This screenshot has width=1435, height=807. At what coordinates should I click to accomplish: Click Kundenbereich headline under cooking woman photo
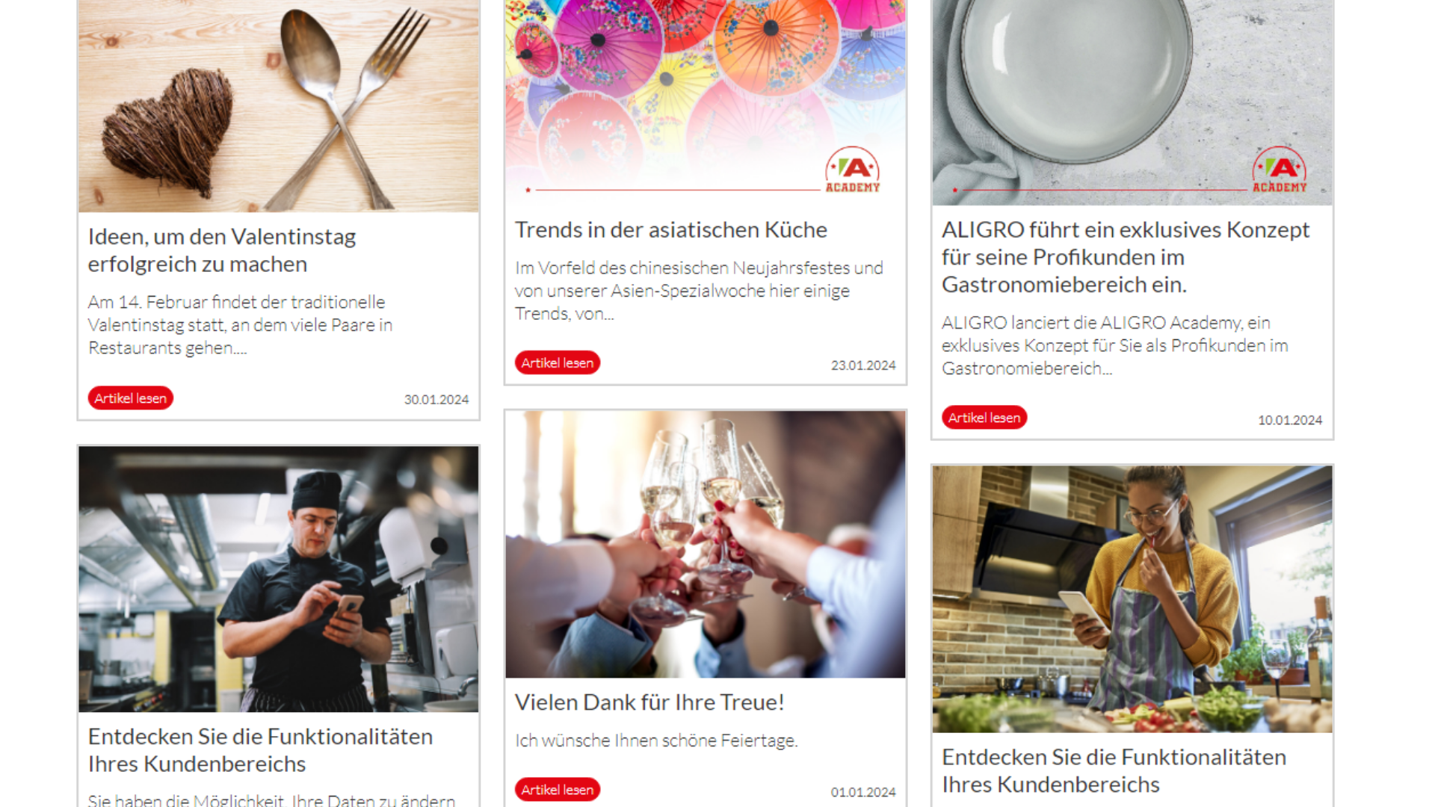point(1114,771)
